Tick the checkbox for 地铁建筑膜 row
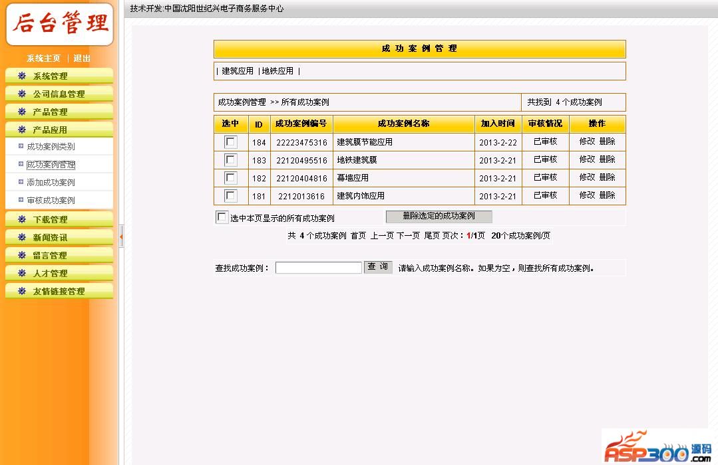The image size is (718, 465). [x=230, y=160]
